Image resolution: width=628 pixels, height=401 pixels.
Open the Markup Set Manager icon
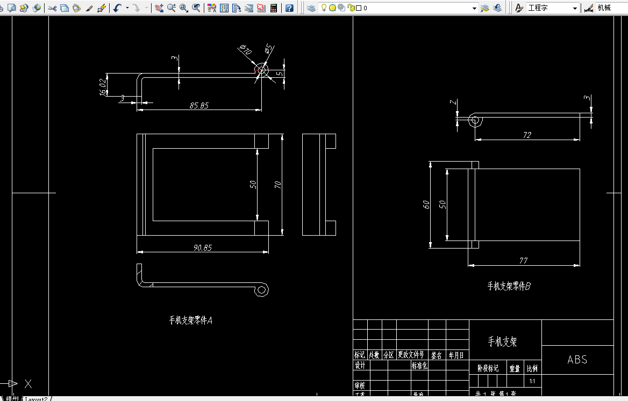(261, 8)
